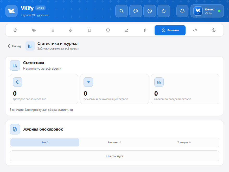Image resolution: width=229 pixels, height=172 pixels.
Task: Switch to the palette appearance tab
Action: tap(15, 30)
